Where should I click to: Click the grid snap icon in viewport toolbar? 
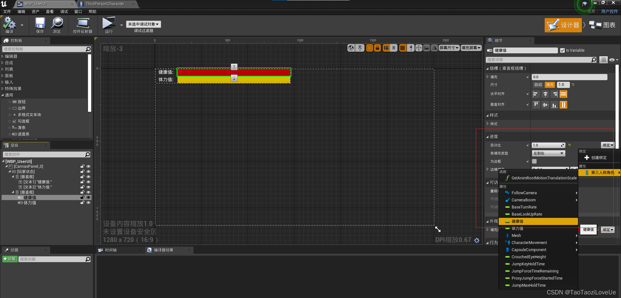pyautogui.click(x=403, y=48)
